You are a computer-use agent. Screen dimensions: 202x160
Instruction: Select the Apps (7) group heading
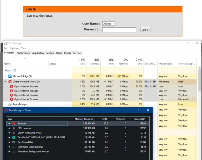10,70
